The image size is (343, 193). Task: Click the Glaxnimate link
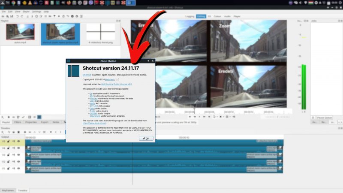95,116
